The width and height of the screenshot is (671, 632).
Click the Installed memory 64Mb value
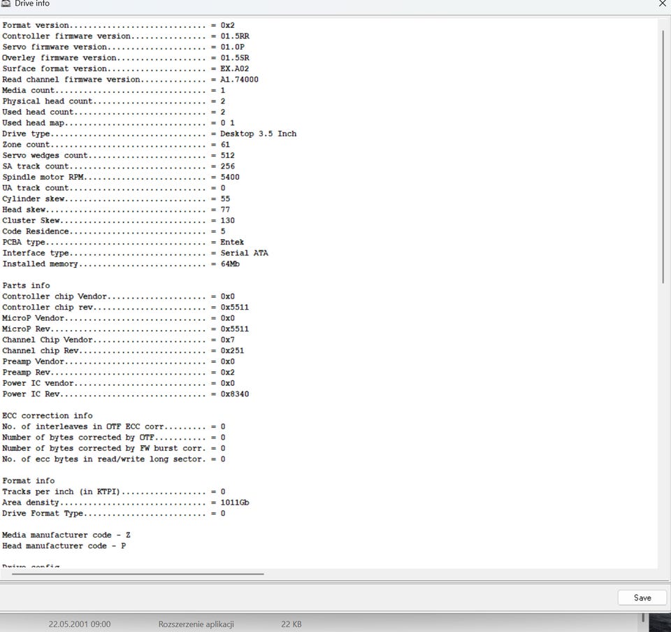tap(230, 264)
